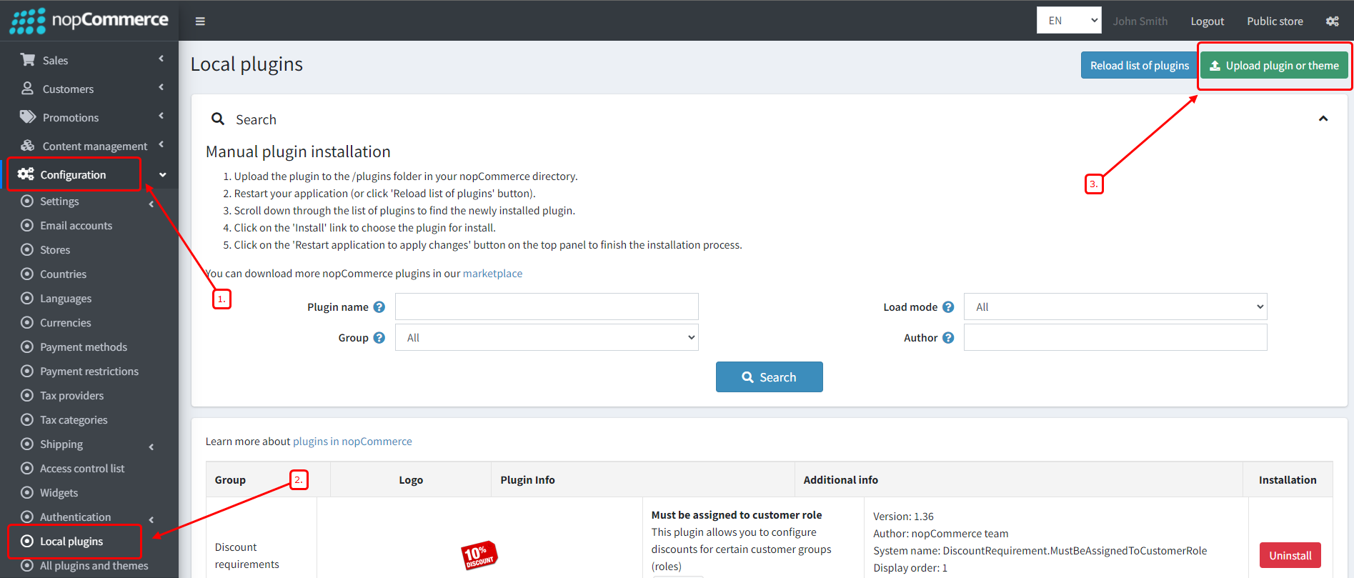Click the Promotions tags icon
This screenshot has width=1354, height=578.
tap(28, 116)
